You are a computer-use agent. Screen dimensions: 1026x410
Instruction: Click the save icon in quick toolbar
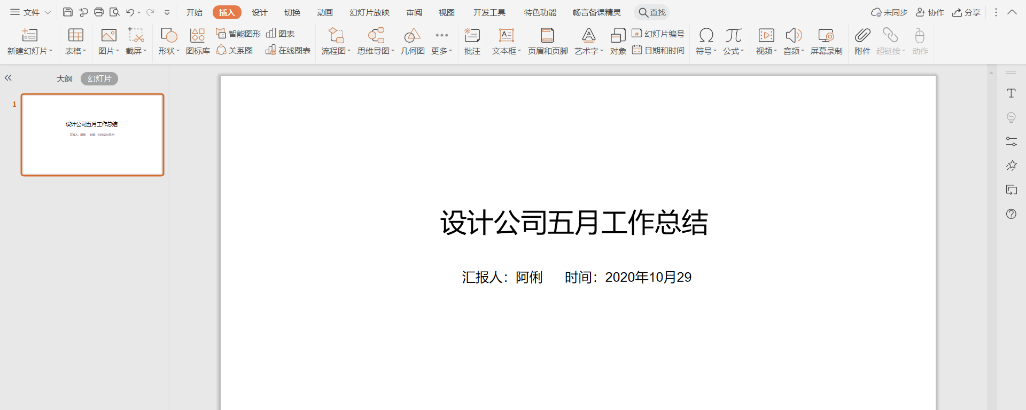tap(68, 12)
